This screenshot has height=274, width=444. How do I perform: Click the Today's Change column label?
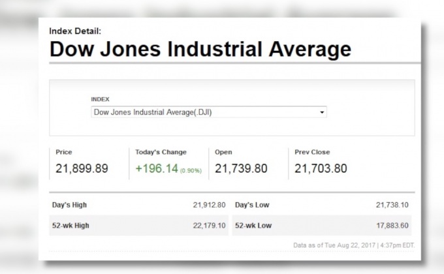tap(161, 152)
